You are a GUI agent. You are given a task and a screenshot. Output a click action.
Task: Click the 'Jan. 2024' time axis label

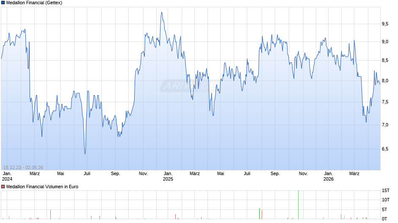click(7, 176)
